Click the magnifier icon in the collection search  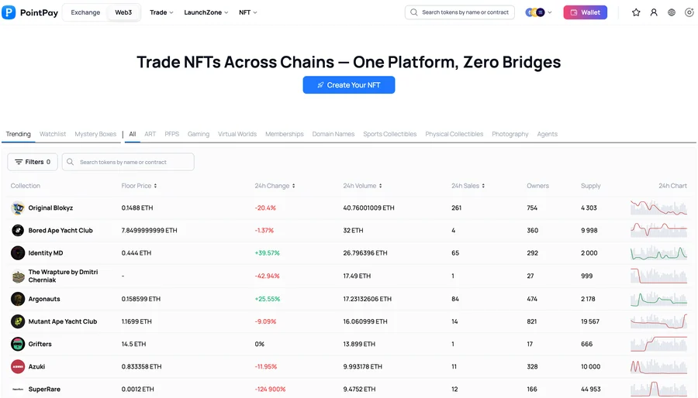71,162
